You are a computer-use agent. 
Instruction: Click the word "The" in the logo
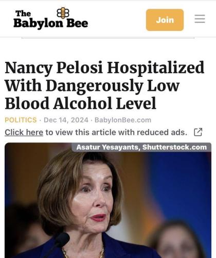coord(23,13)
